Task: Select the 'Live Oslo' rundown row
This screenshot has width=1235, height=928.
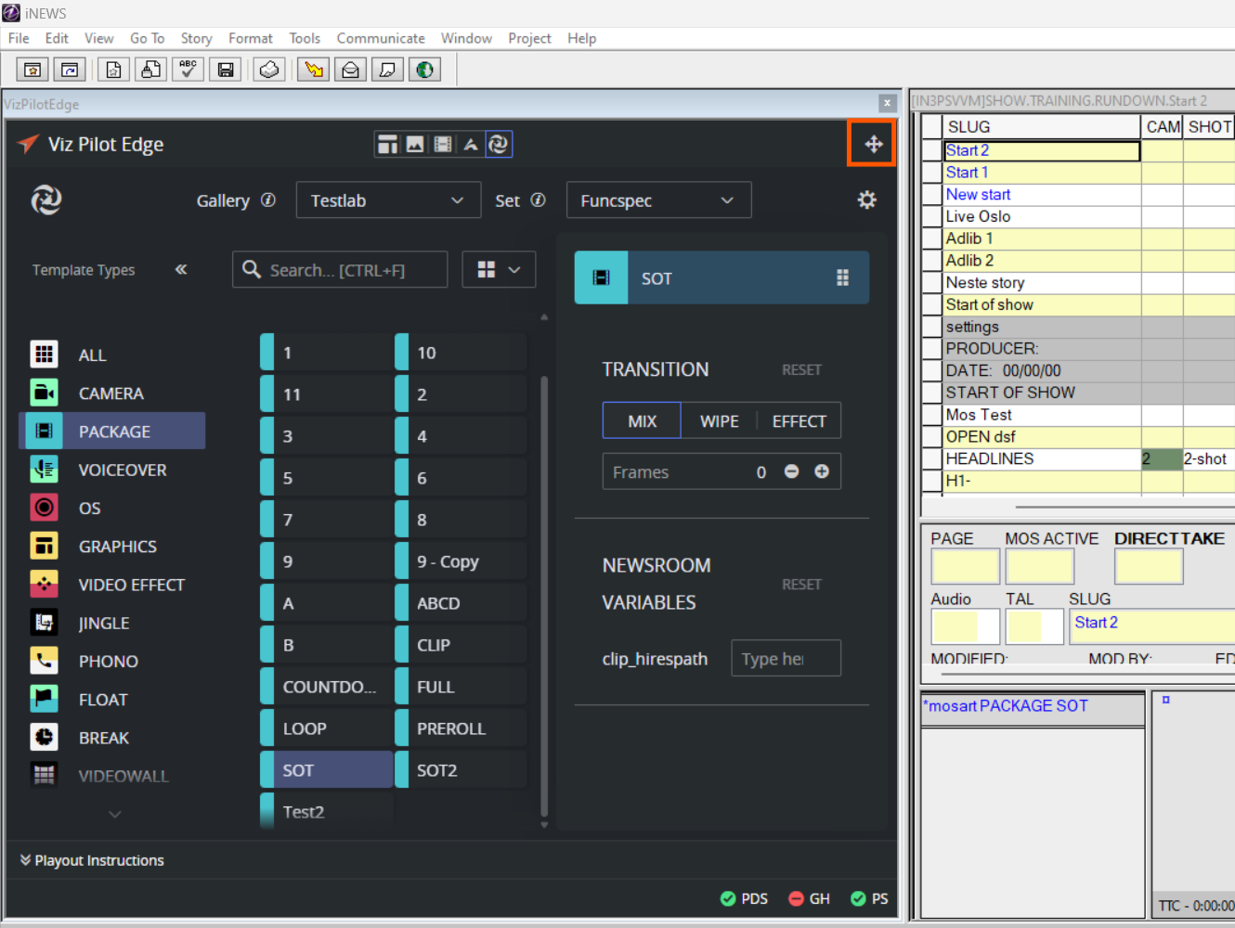Action: [1043, 216]
